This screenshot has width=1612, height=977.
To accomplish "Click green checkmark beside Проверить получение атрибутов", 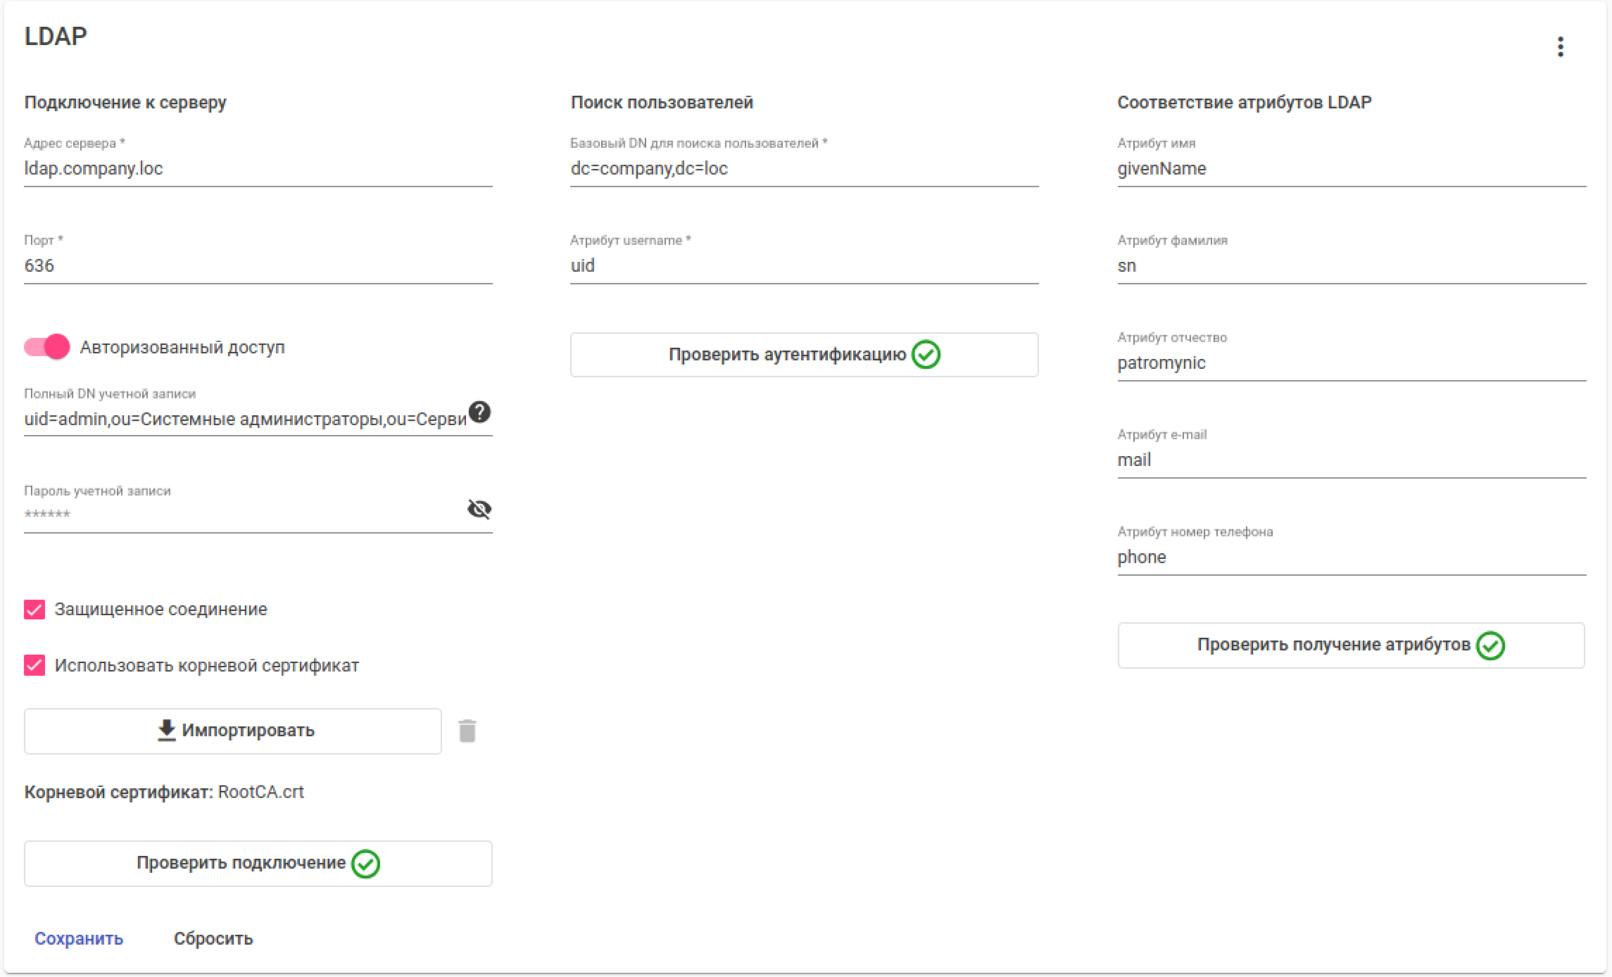I will (1490, 645).
